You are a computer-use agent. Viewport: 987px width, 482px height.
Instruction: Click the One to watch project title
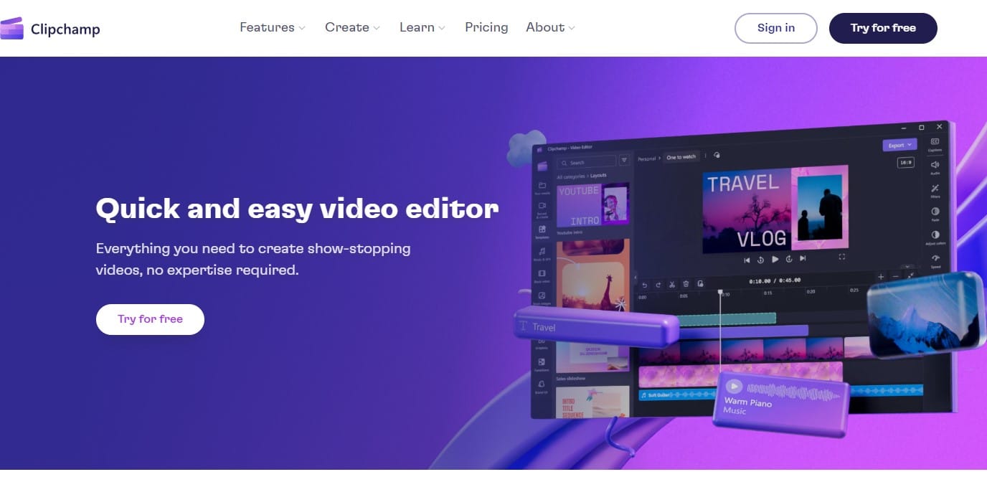coord(681,157)
